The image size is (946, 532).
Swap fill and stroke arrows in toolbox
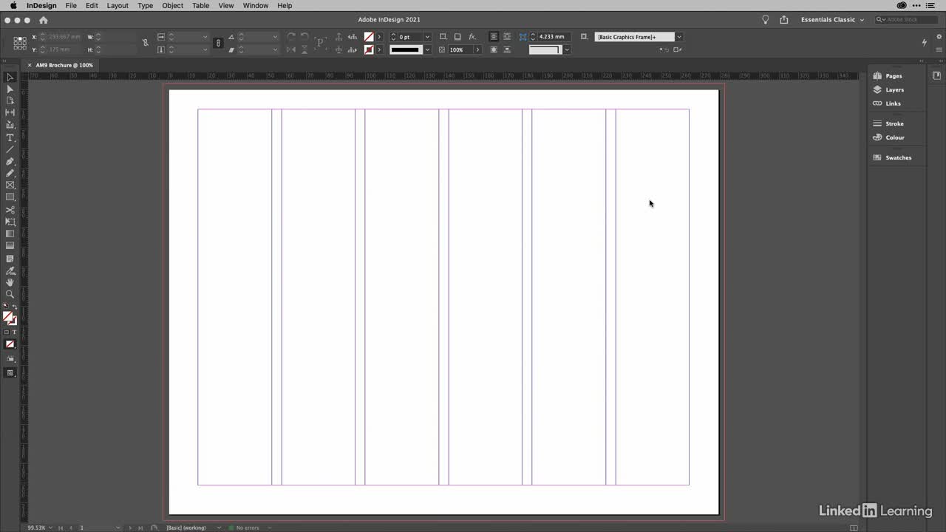[x=14, y=307]
